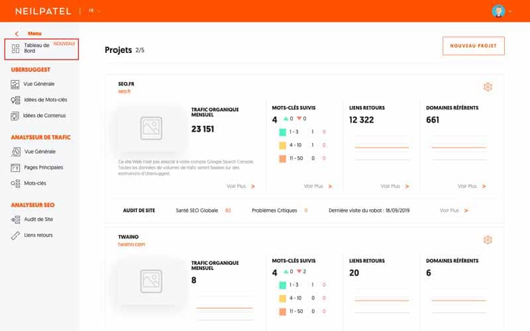Open Tableau de Bord dashboard icon

[15, 48]
